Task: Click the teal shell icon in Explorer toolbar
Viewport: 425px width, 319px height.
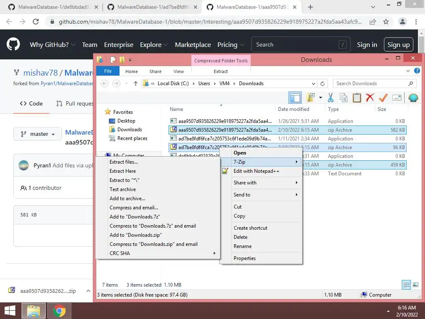Action: click(413, 98)
